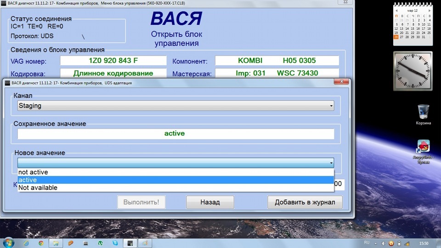Open the Корзина recycle bin icon
This screenshot has width=441, height=248.
point(423,114)
